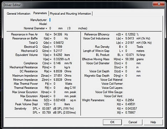Click the X(max) linear excursion value
This screenshot has height=129, width=167.
[x=55, y=92]
